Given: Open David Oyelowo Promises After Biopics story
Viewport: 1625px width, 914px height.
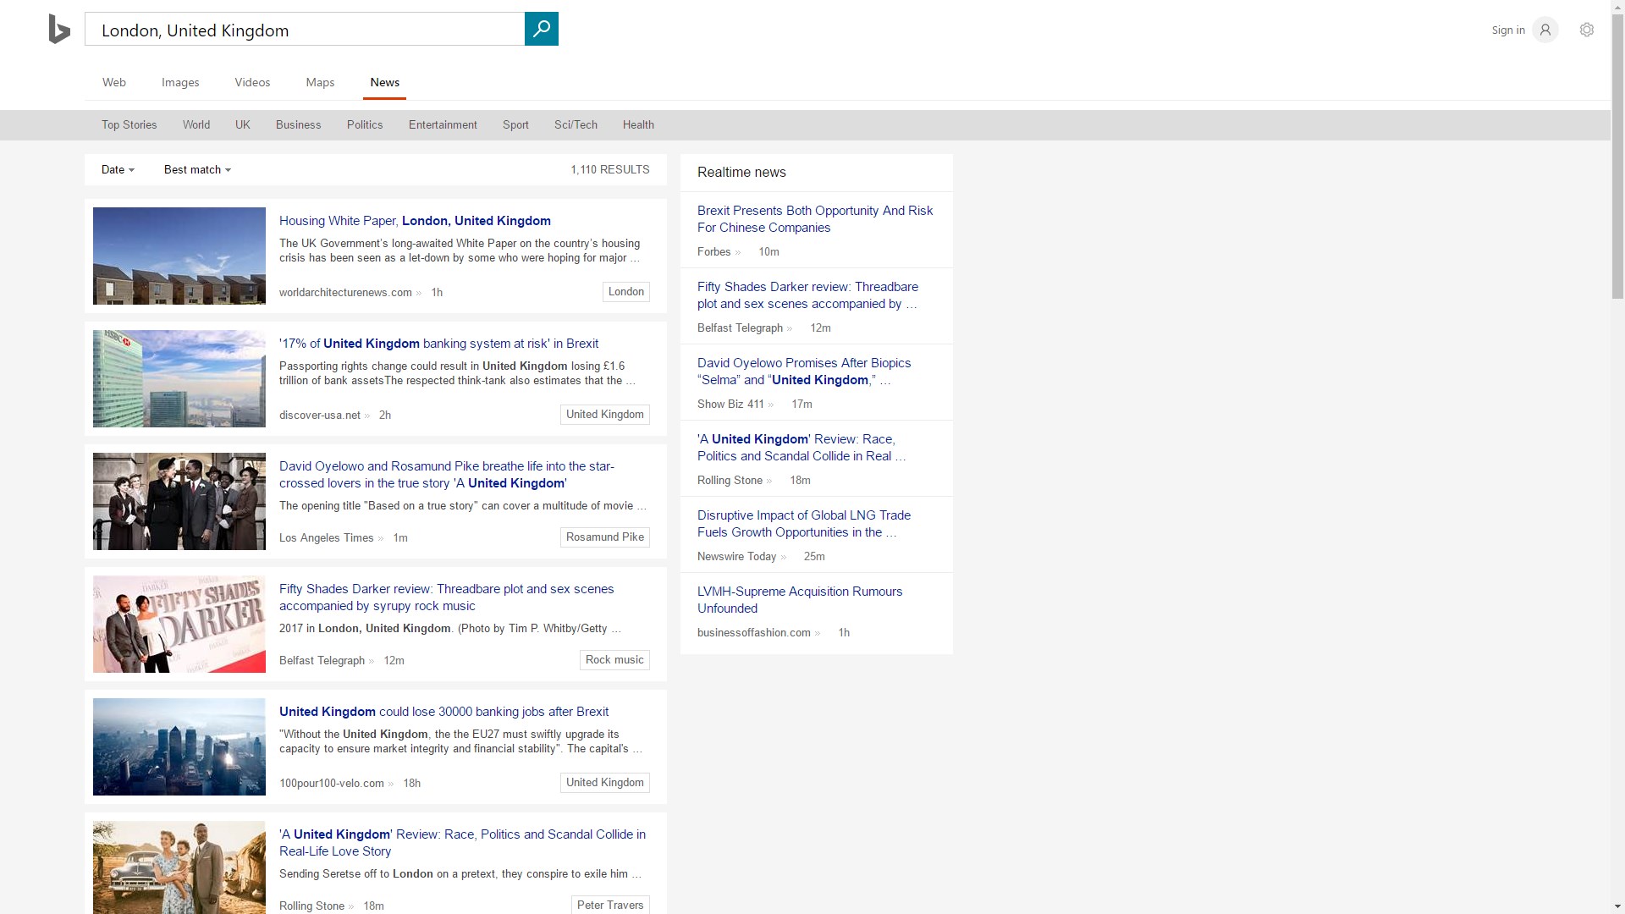Looking at the screenshot, I should (804, 372).
